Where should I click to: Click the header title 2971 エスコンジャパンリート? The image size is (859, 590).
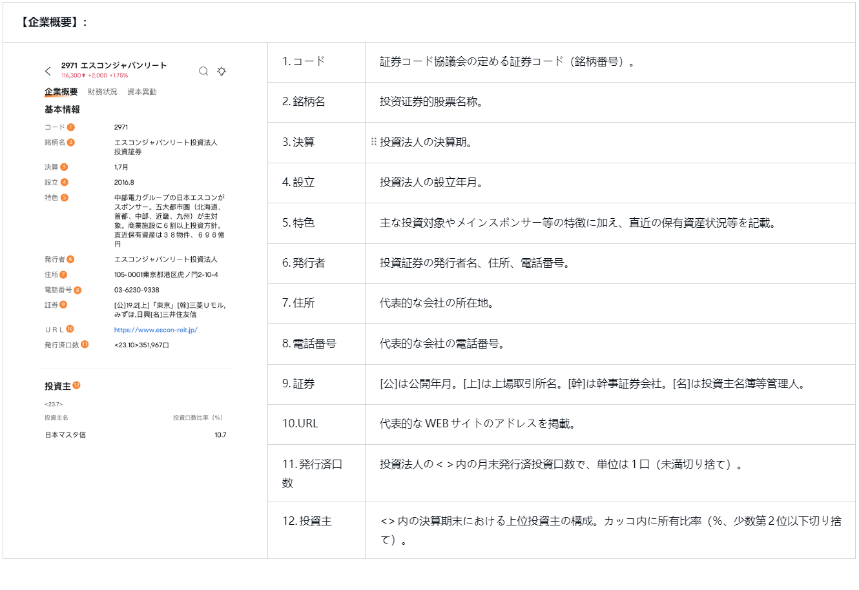click(114, 65)
